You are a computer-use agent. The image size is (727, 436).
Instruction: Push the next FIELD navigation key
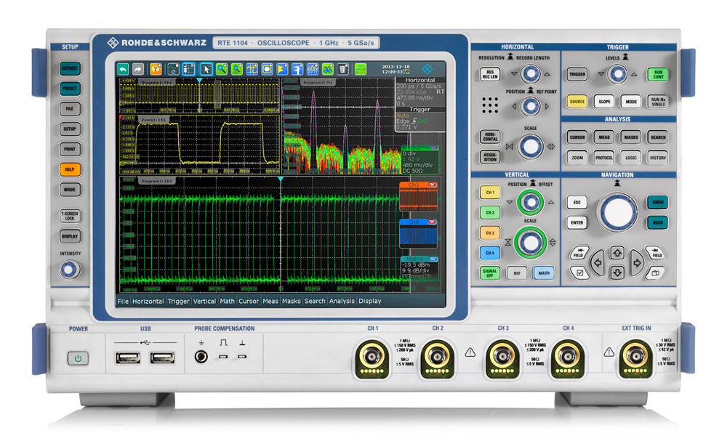pos(655,253)
